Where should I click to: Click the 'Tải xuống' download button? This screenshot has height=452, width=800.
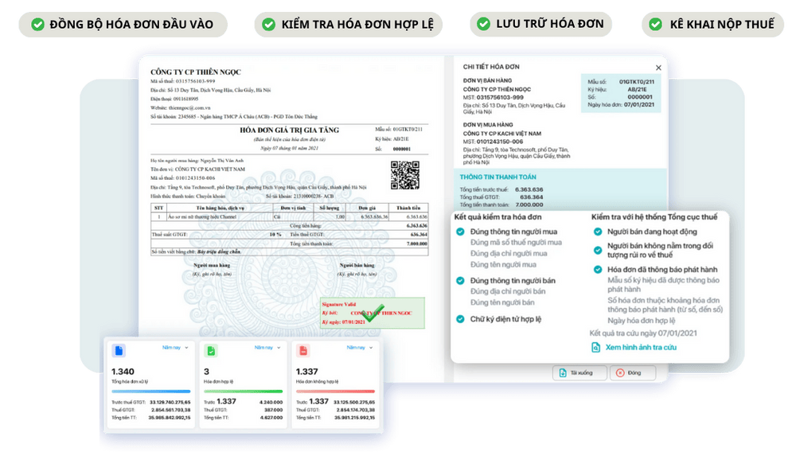[577, 372]
